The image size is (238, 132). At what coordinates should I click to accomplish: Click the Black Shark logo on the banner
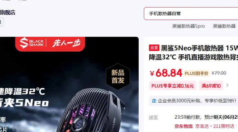[32, 43]
